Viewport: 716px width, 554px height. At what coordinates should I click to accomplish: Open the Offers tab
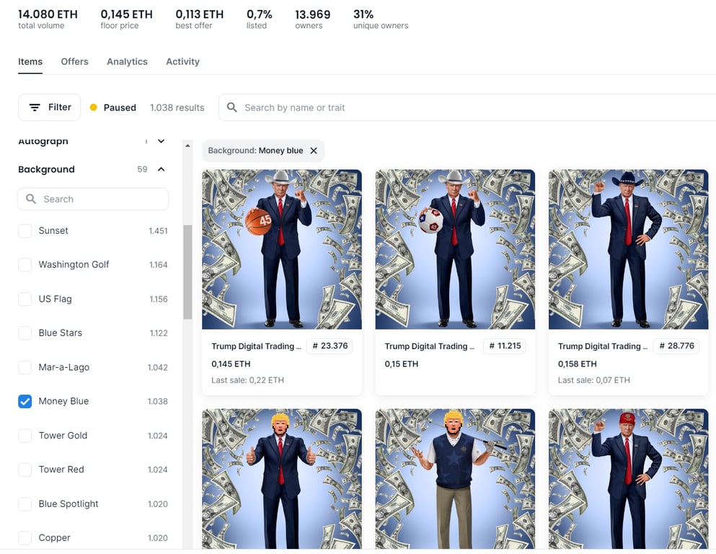(74, 61)
